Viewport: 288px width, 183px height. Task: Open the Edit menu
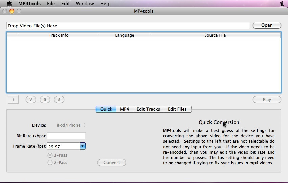65,3
